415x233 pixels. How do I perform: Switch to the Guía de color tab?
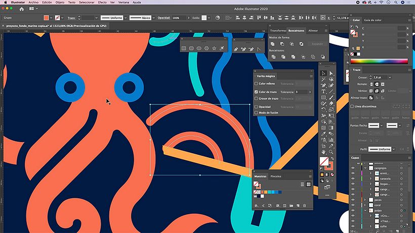tap(372, 20)
